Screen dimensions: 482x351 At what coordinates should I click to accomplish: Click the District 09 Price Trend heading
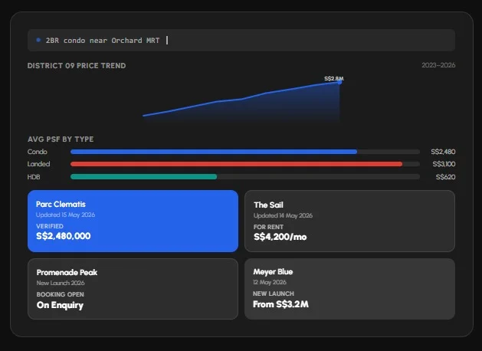coord(77,66)
